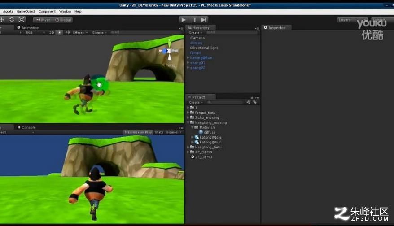Toggle Persp projection label

click(169, 65)
